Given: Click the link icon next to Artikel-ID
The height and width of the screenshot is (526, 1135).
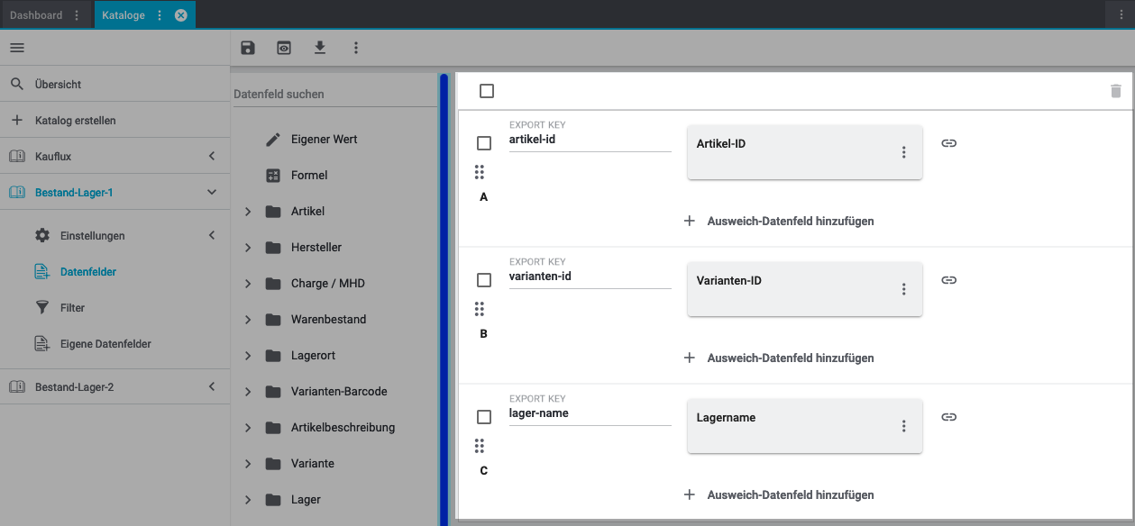Looking at the screenshot, I should click(948, 143).
